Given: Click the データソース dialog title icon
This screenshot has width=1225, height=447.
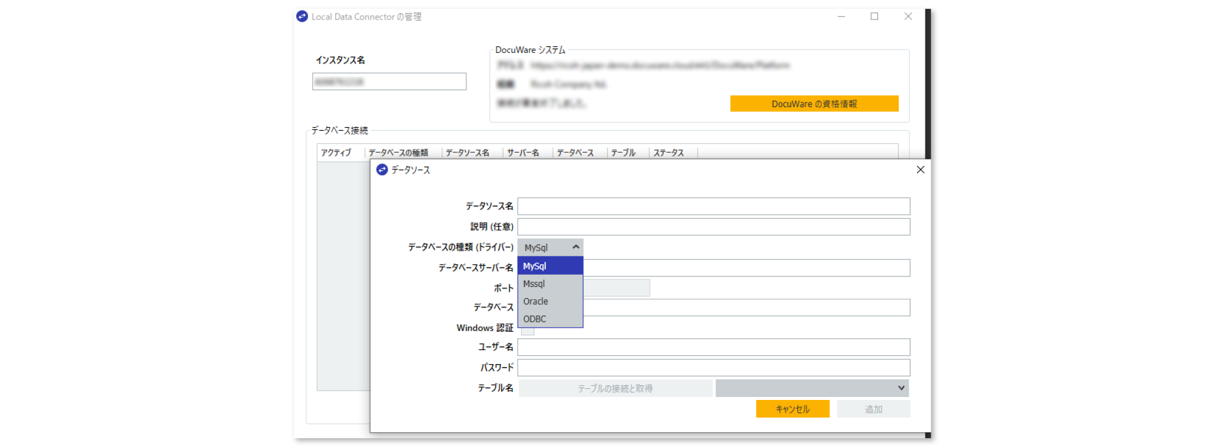Looking at the screenshot, I should [382, 169].
